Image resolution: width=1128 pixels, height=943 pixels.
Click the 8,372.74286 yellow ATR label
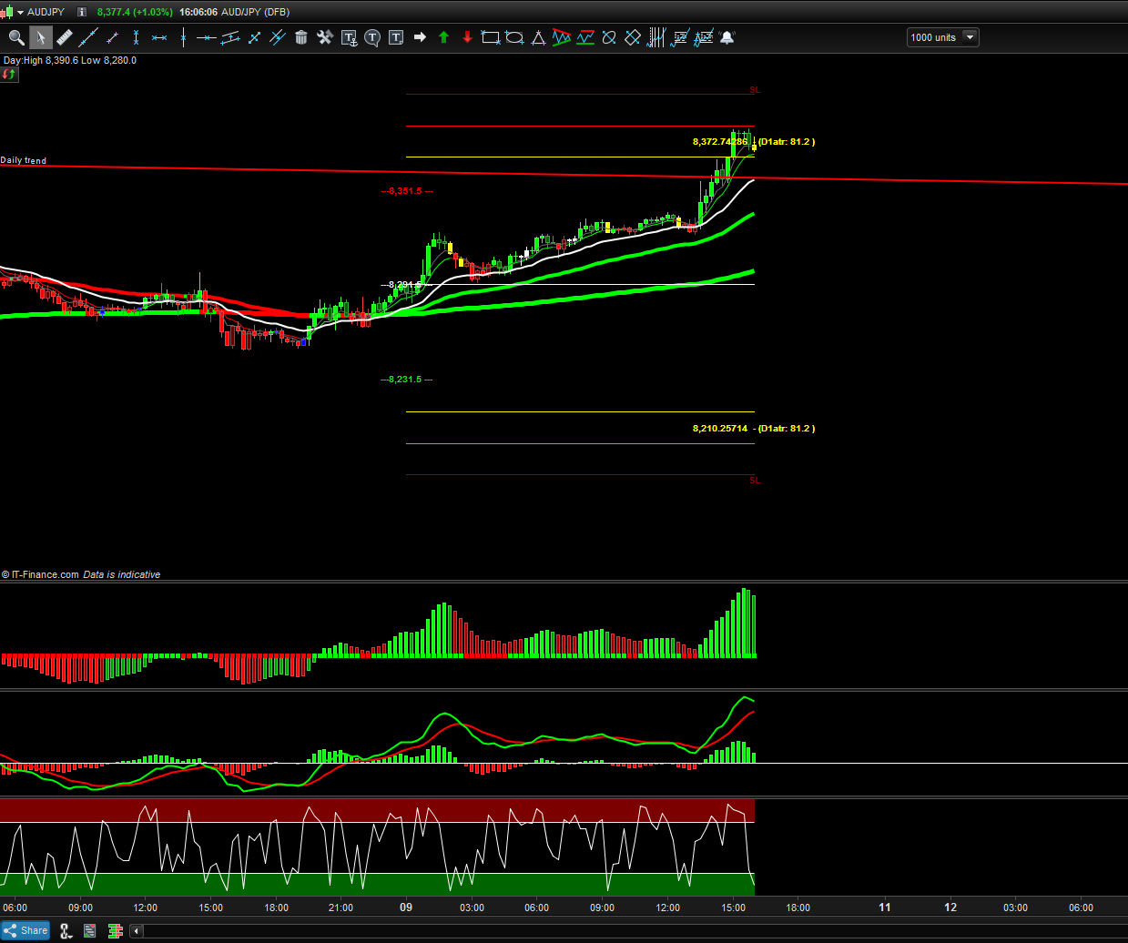[x=754, y=141]
